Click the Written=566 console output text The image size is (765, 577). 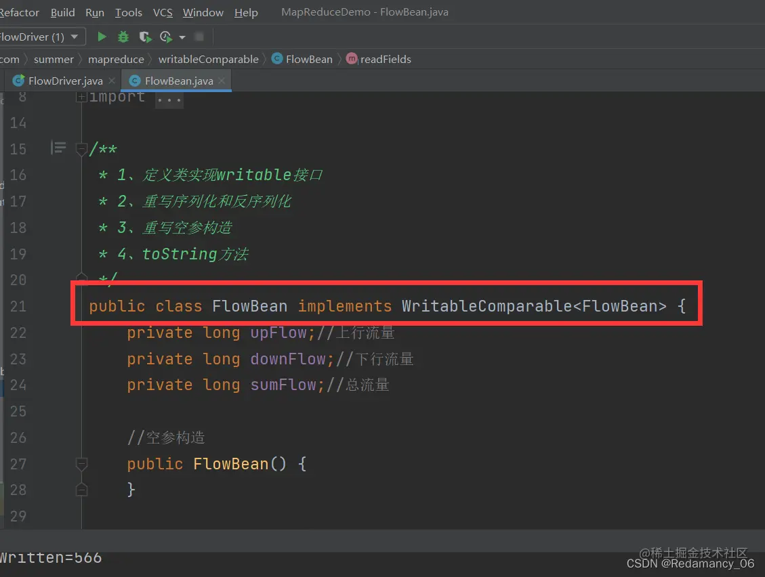pos(51,557)
